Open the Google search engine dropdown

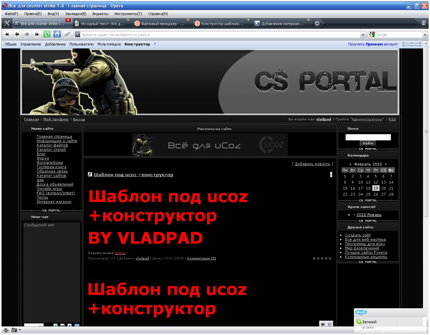tap(425, 35)
